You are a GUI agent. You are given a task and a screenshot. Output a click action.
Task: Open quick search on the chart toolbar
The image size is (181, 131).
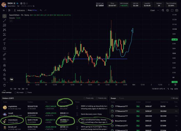pyautogui.click(x=163, y=10)
